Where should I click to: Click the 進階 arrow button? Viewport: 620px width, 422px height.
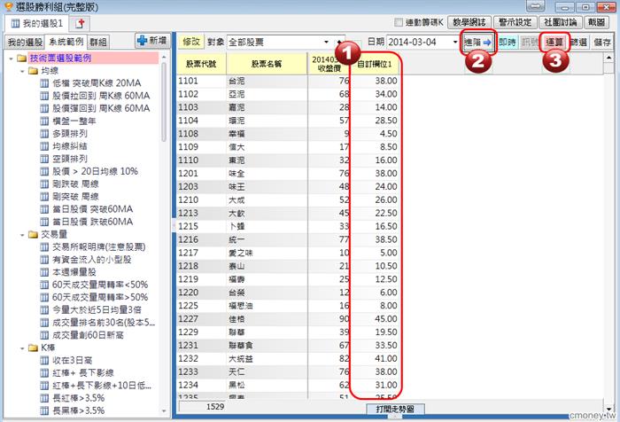point(477,42)
